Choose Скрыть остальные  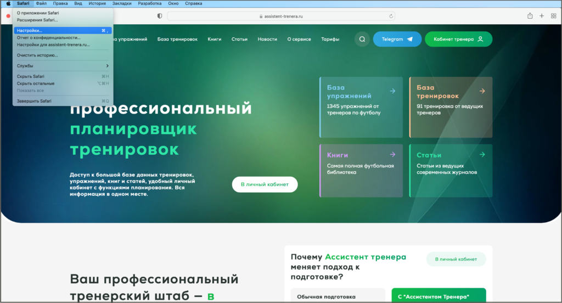(63, 83)
